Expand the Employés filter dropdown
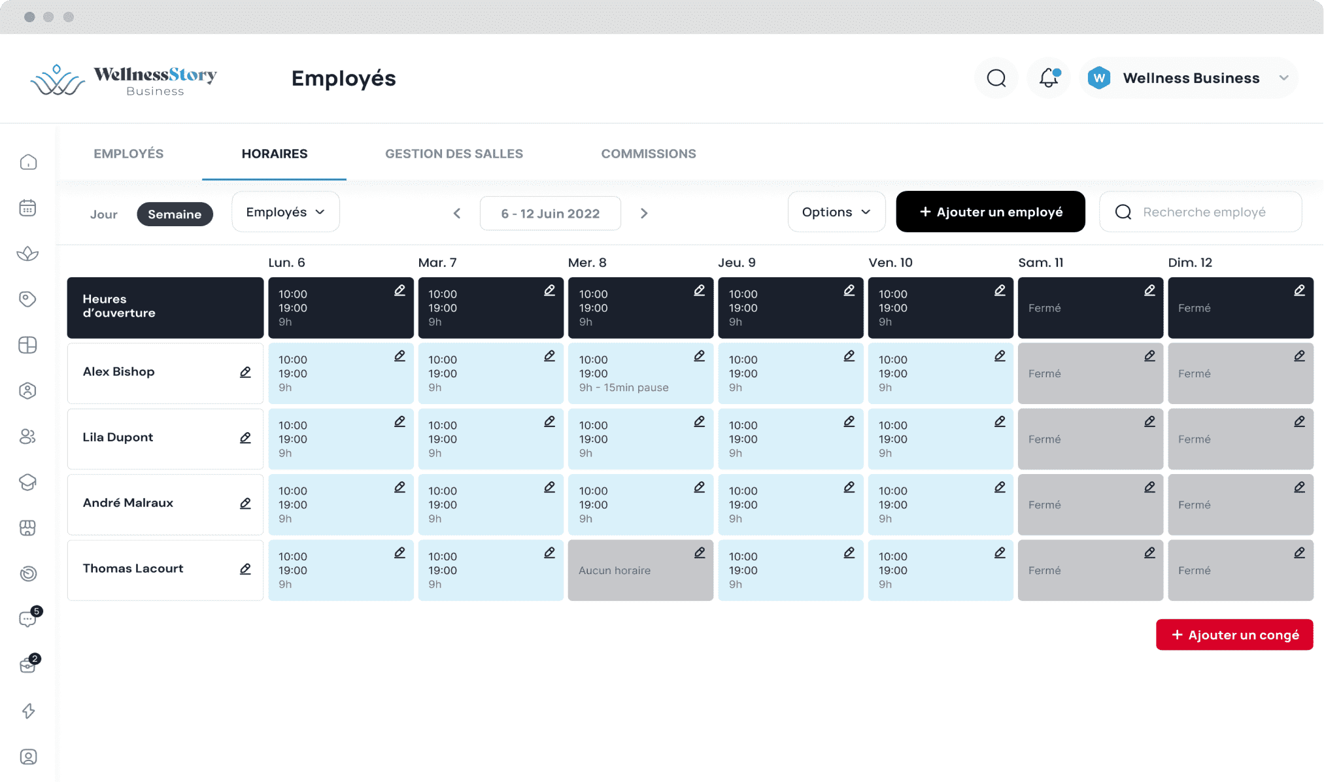The image size is (1324, 782). coord(286,212)
